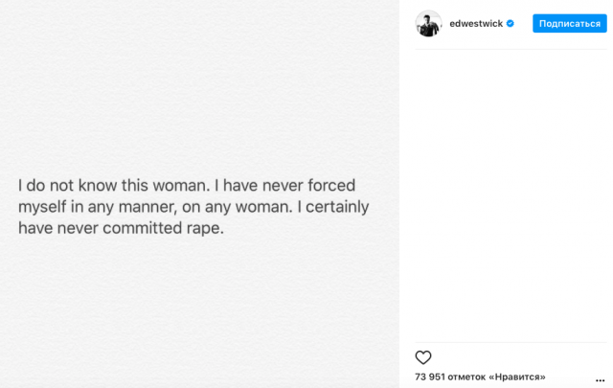The height and width of the screenshot is (388, 613).
Task: Click the blank paper area above the statement
Action: pyautogui.click(x=199, y=86)
